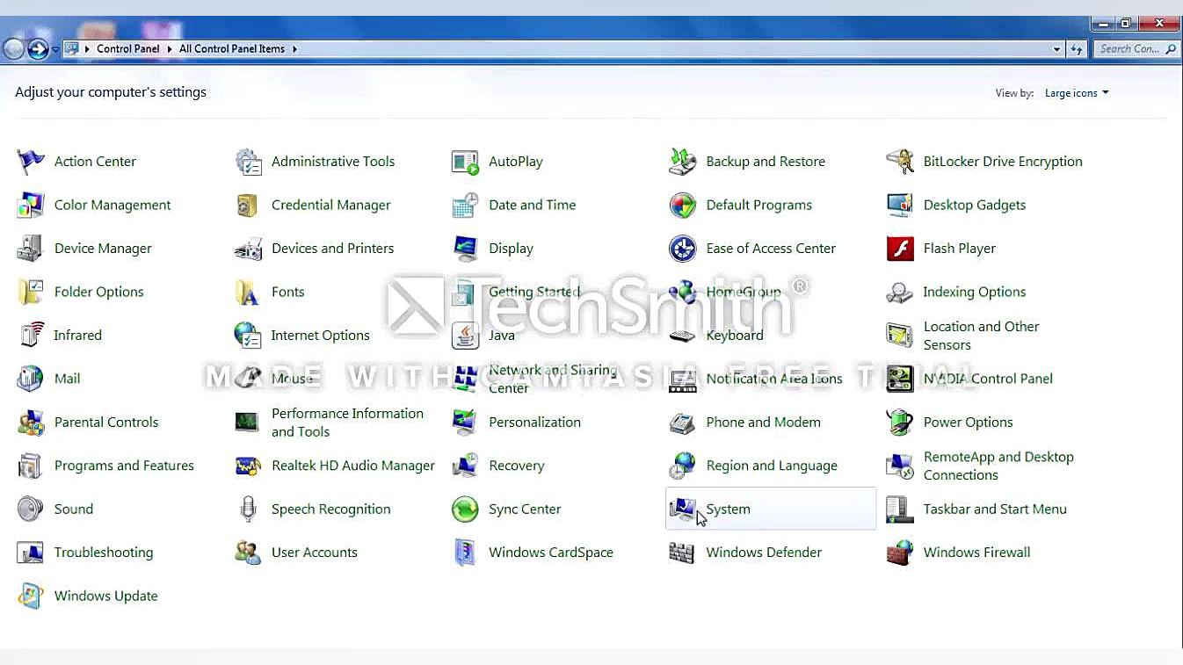1183x665 pixels.
Task: Open the AutoPlay icon
Action: [465, 162]
